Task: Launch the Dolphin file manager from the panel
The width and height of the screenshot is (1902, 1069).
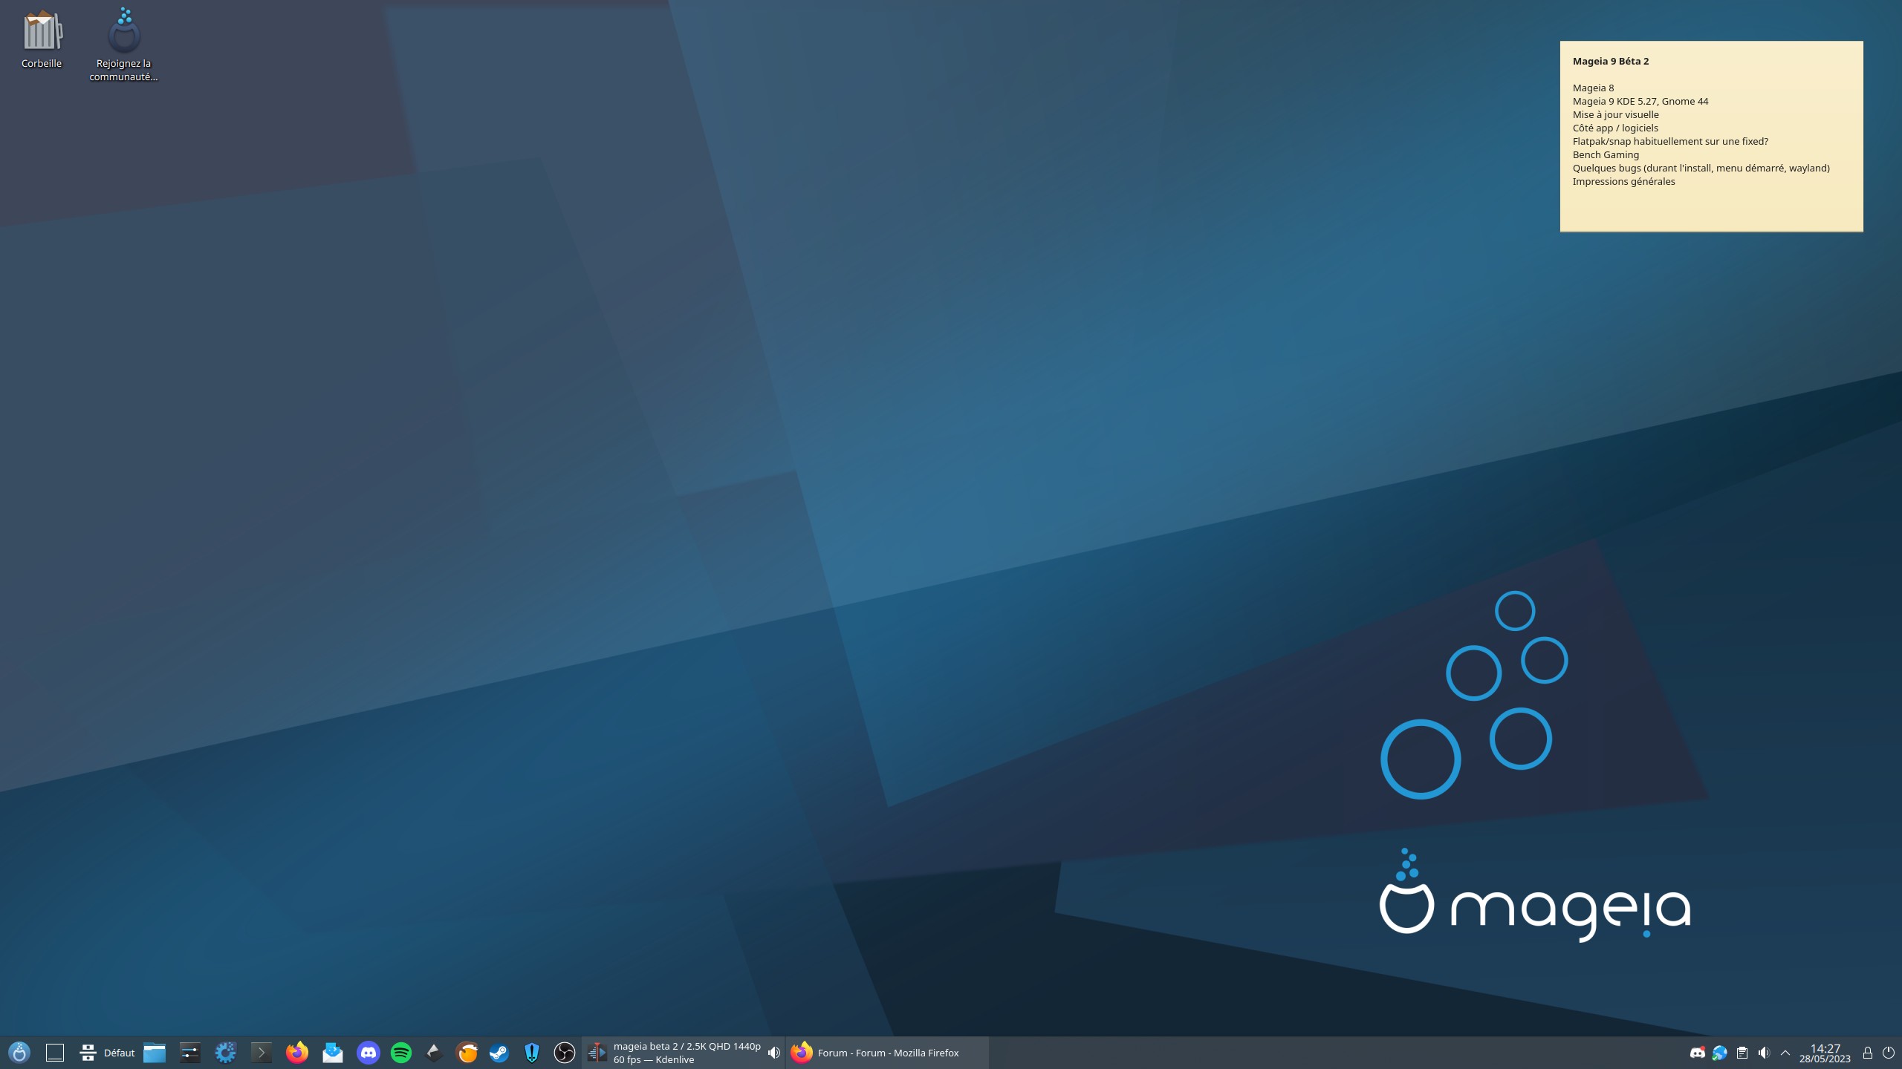Action: (x=155, y=1053)
